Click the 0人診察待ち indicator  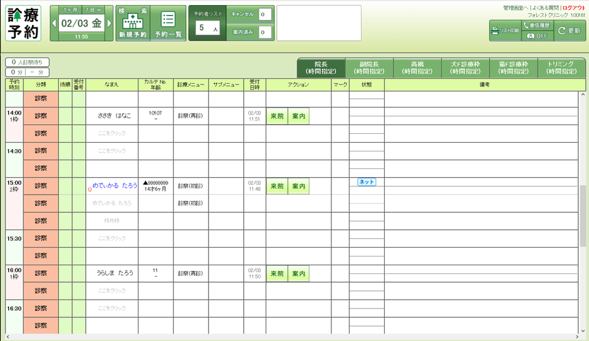[27, 63]
